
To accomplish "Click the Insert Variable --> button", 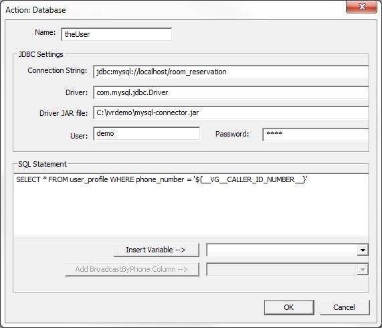I will pos(157,250).
